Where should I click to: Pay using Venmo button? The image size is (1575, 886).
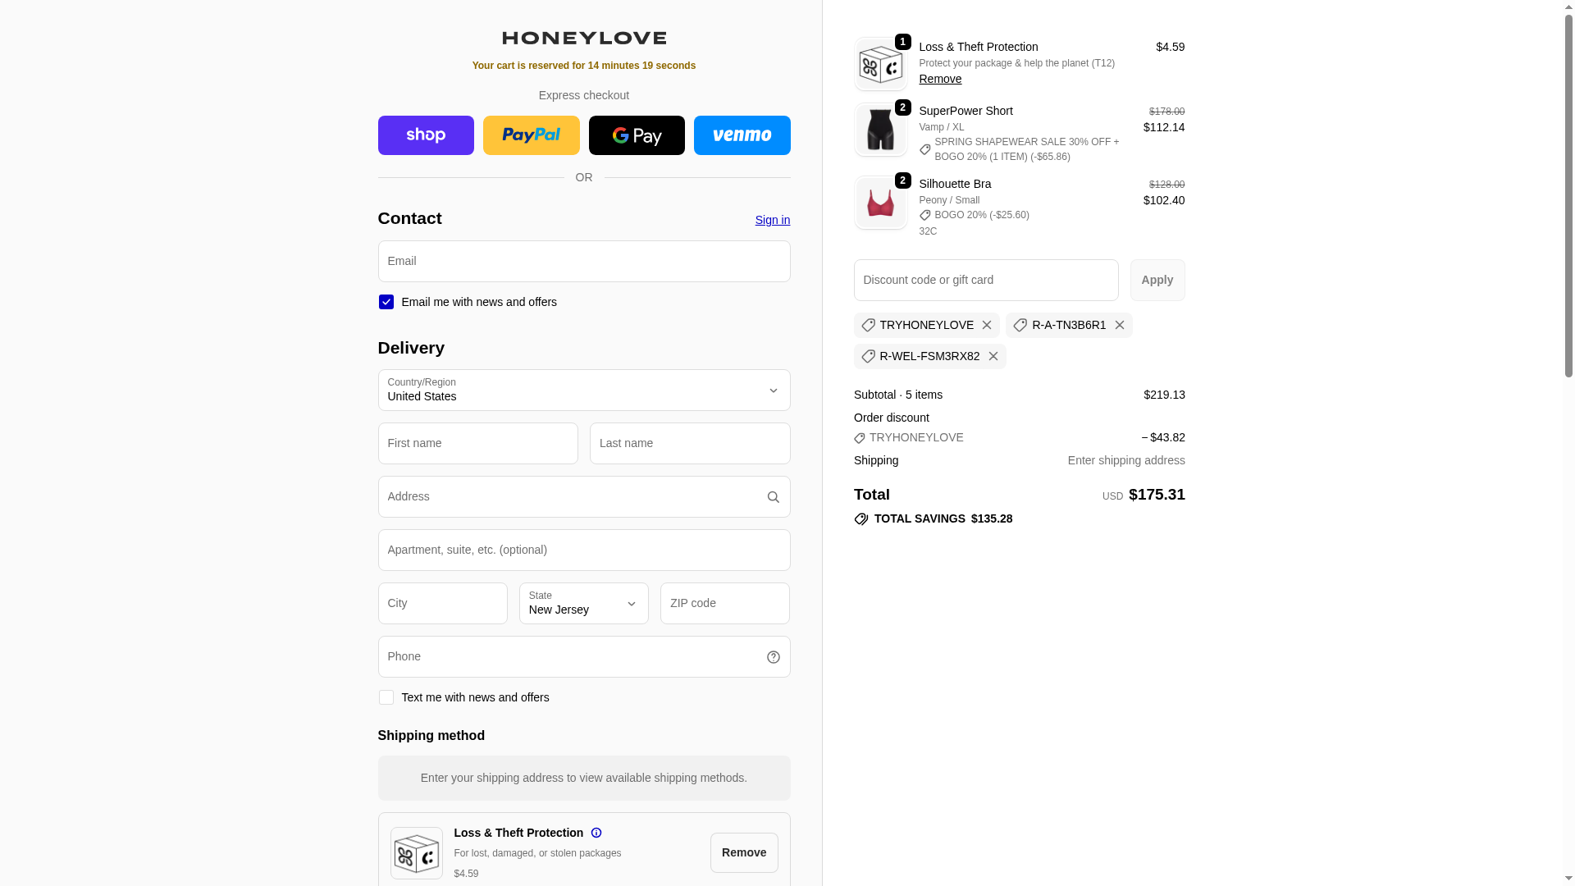pyautogui.click(x=742, y=135)
